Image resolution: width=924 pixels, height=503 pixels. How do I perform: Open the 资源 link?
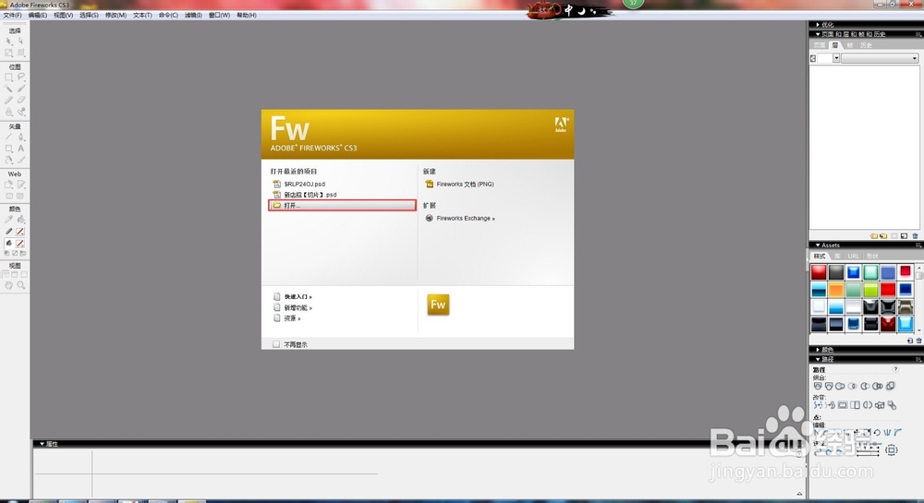292,318
